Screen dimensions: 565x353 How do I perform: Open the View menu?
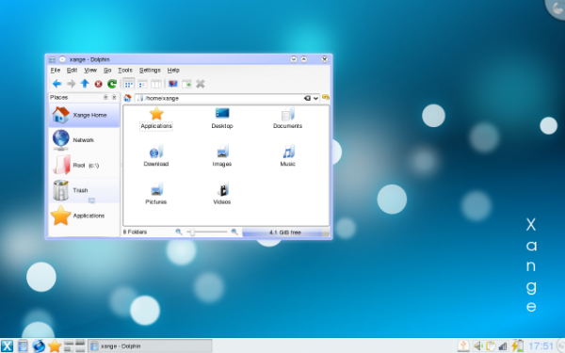[90, 71]
